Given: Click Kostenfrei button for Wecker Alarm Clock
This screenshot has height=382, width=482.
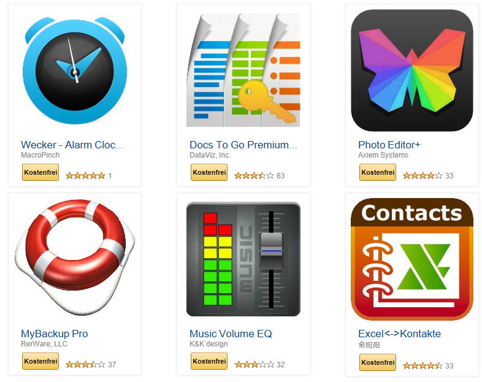Looking at the screenshot, I should (x=40, y=172).
